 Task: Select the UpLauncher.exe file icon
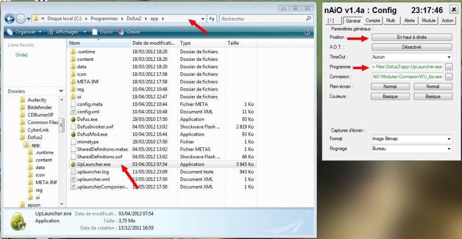coord(74,164)
